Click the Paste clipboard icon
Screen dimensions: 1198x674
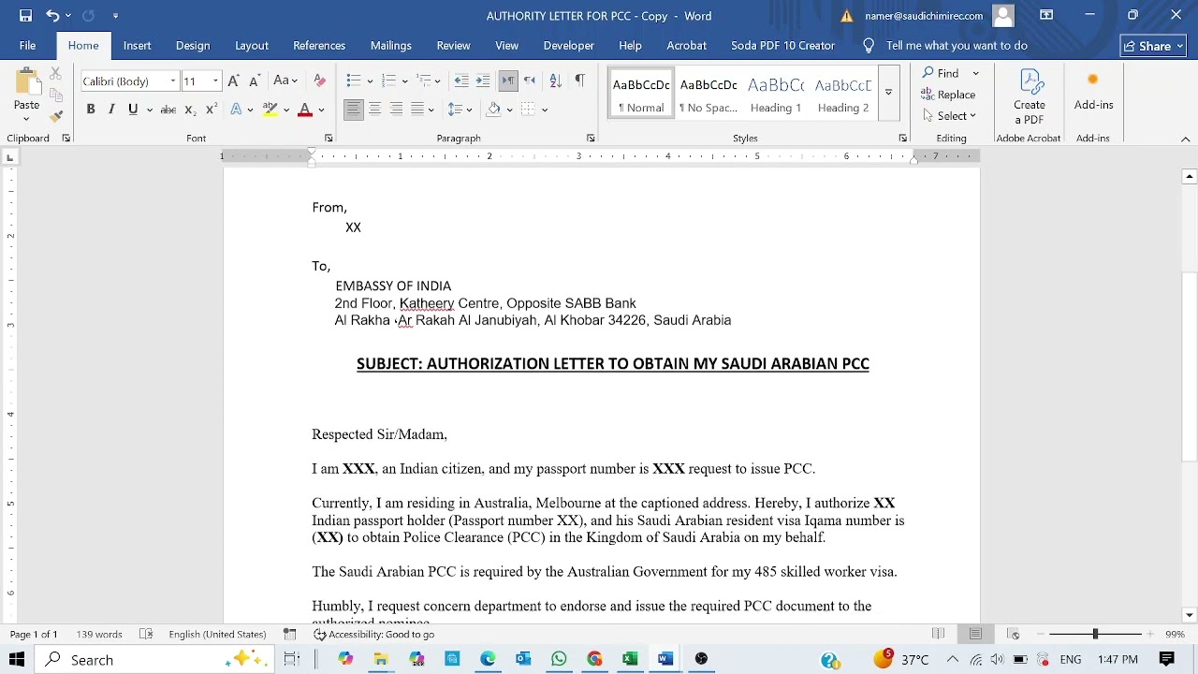pos(26,82)
